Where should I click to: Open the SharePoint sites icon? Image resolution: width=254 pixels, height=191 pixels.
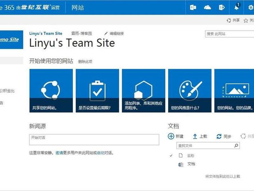point(222,7)
